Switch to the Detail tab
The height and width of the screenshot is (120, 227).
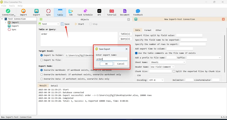(x=54, y=86)
